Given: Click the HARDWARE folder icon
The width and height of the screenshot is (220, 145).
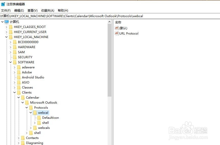Looking at the screenshot, I should point(15,47).
